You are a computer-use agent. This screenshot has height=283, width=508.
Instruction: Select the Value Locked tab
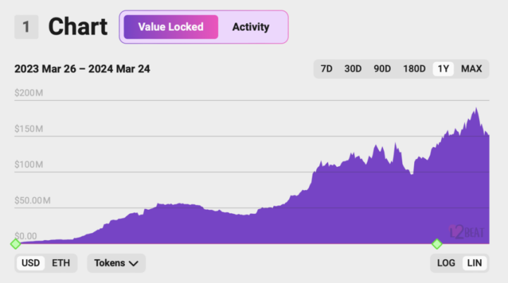tap(171, 27)
